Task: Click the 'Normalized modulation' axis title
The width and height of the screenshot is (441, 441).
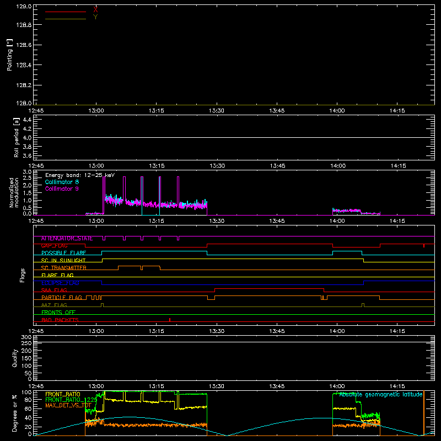Action: [x=14, y=192]
